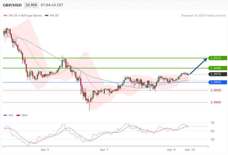Screen dimensions: 228x155
Task: Click the red 9MA legend swatch
Action: [x=18, y=115]
